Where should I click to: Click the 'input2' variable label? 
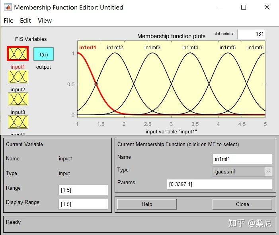pyautogui.click(x=18, y=89)
